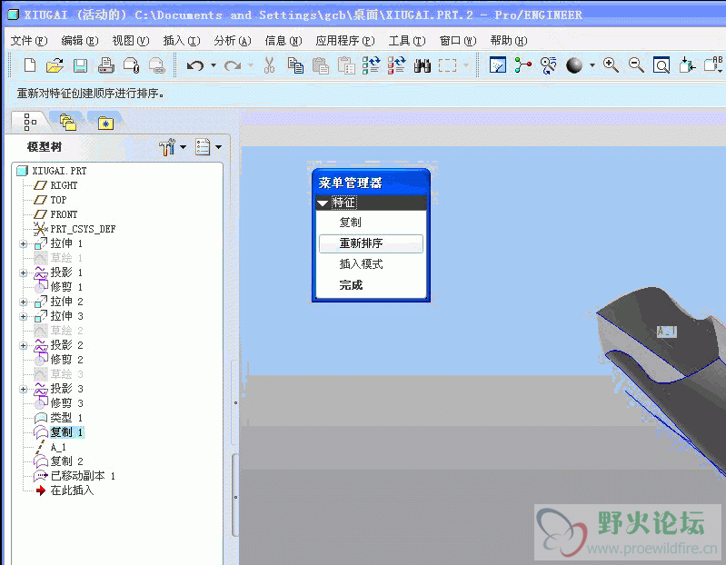Expand the 拉伸 1 tree node
The height and width of the screenshot is (565, 726).
(x=23, y=243)
